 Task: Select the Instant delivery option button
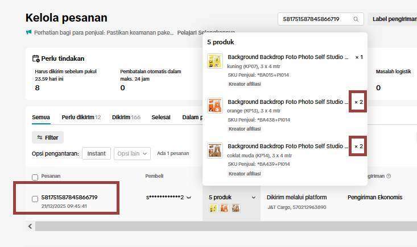pyautogui.click(x=96, y=153)
